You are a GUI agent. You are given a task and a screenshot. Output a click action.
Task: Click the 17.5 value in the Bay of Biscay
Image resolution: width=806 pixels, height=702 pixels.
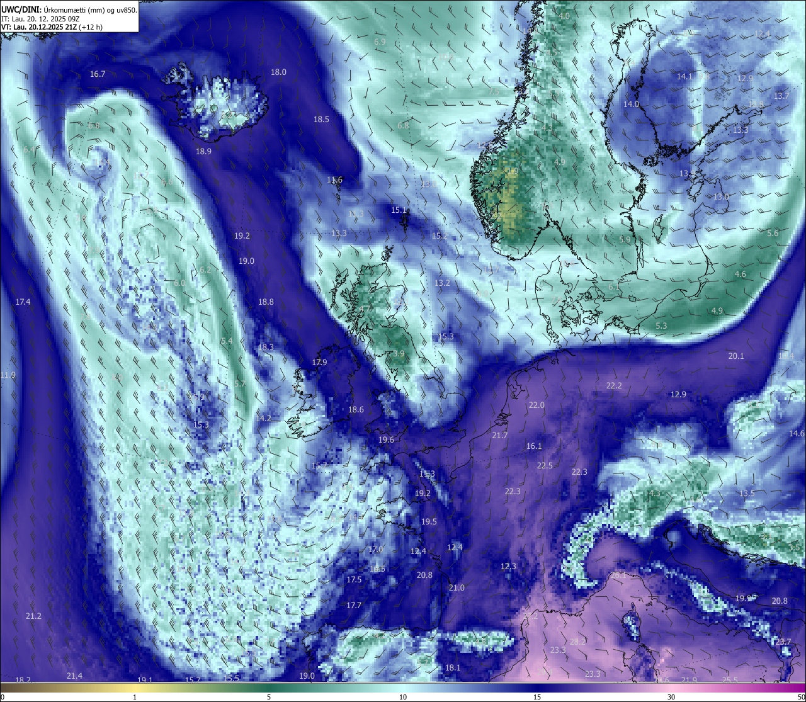pos(354,580)
